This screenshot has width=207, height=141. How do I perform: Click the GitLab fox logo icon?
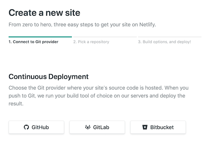tap(88, 127)
